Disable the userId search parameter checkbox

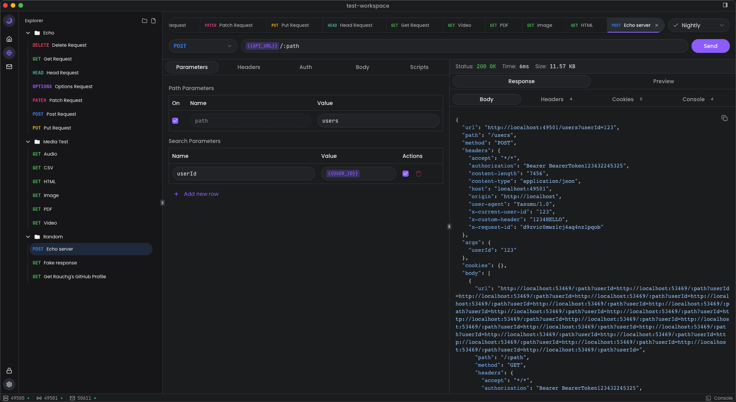tap(405, 174)
